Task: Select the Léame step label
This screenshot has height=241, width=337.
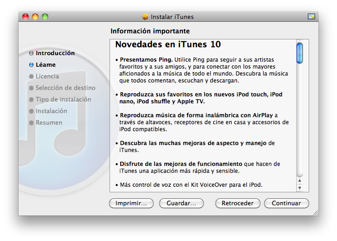Action: pyautogui.click(x=45, y=64)
